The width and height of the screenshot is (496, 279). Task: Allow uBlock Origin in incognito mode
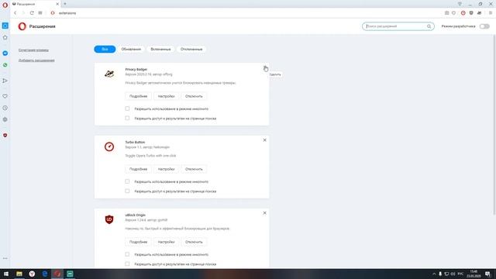(x=127, y=254)
